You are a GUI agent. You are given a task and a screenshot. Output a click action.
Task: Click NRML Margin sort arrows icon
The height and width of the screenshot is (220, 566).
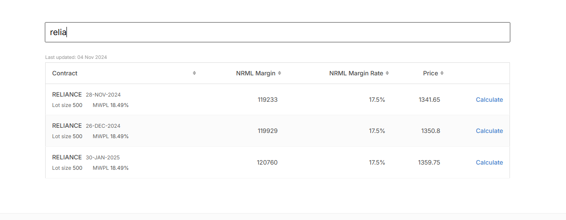pos(279,73)
